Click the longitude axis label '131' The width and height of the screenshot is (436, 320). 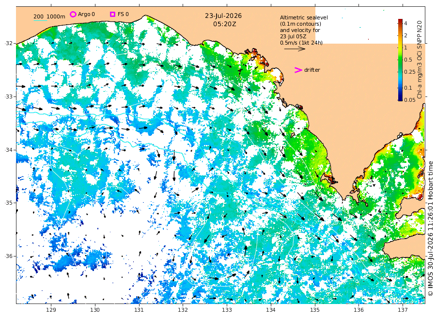(x=139, y=310)
